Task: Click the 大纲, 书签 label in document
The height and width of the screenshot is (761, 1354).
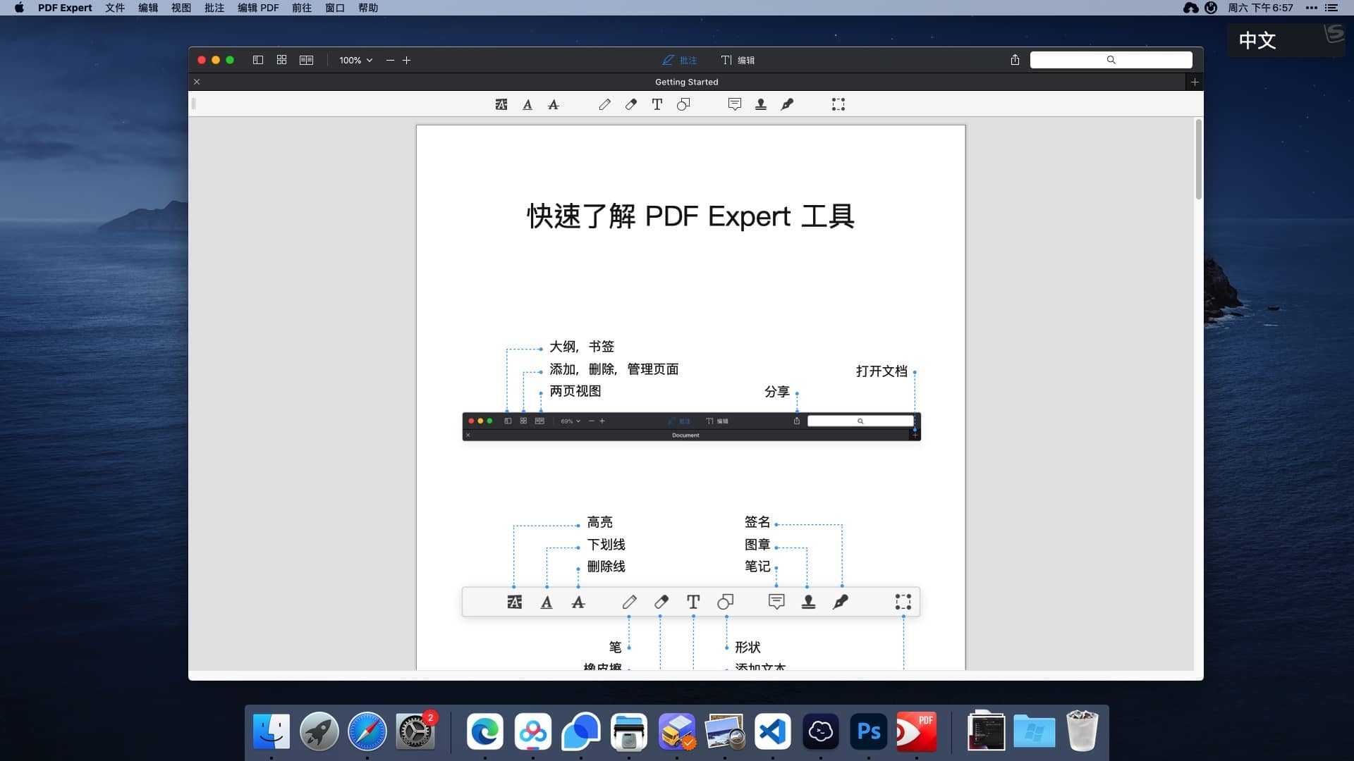Action: click(x=582, y=347)
